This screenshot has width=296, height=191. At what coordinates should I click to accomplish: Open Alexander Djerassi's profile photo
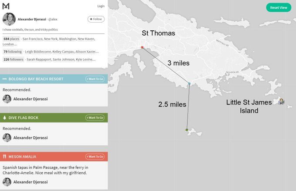coord(9,19)
